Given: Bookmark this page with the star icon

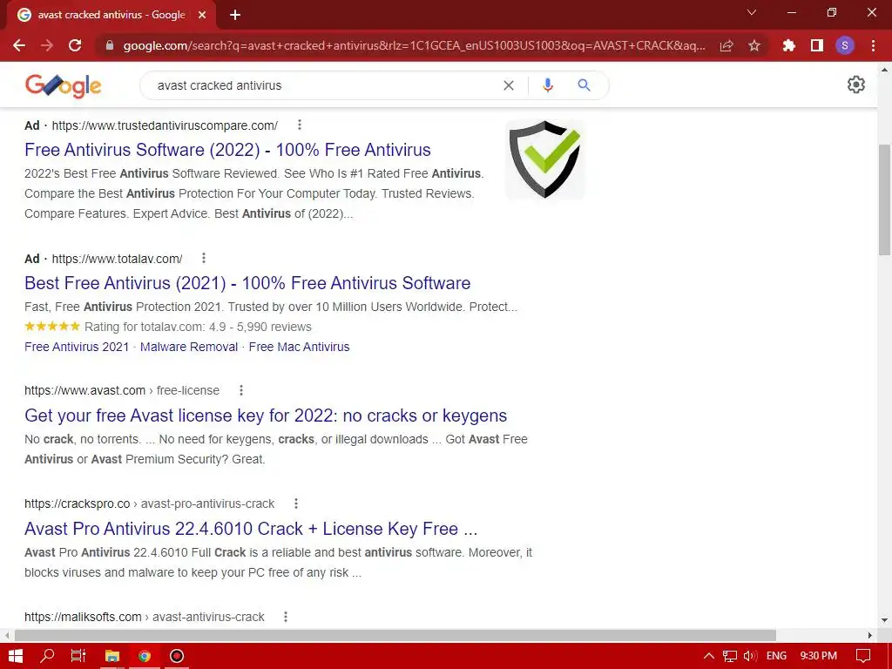Looking at the screenshot, I should [754, 45].
